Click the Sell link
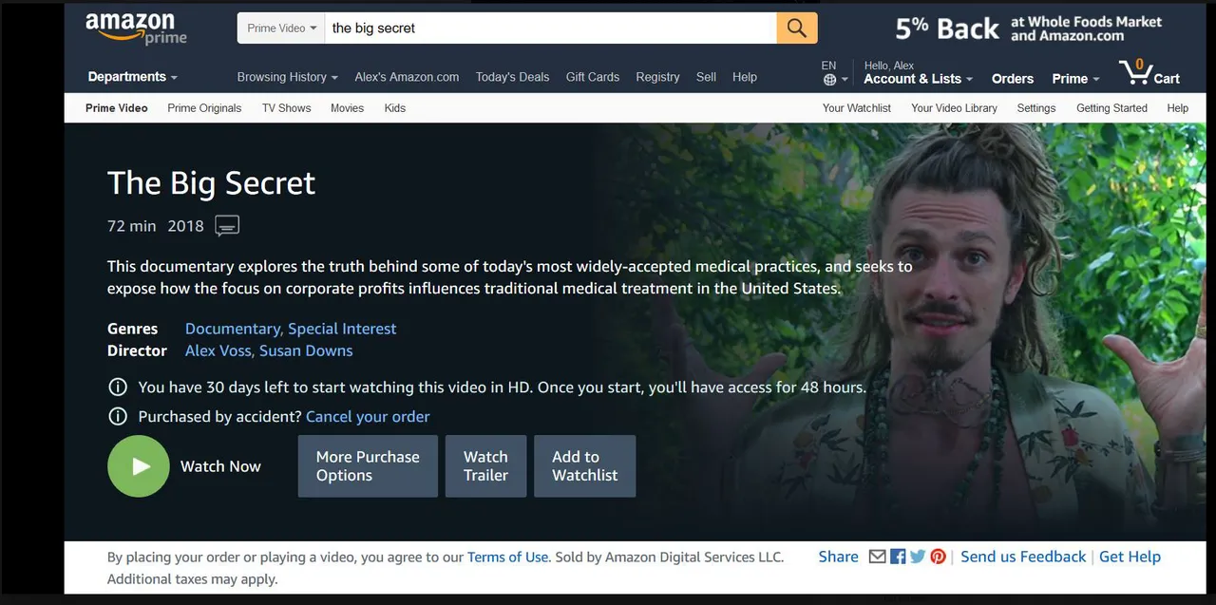 click(x=706, y=77)
